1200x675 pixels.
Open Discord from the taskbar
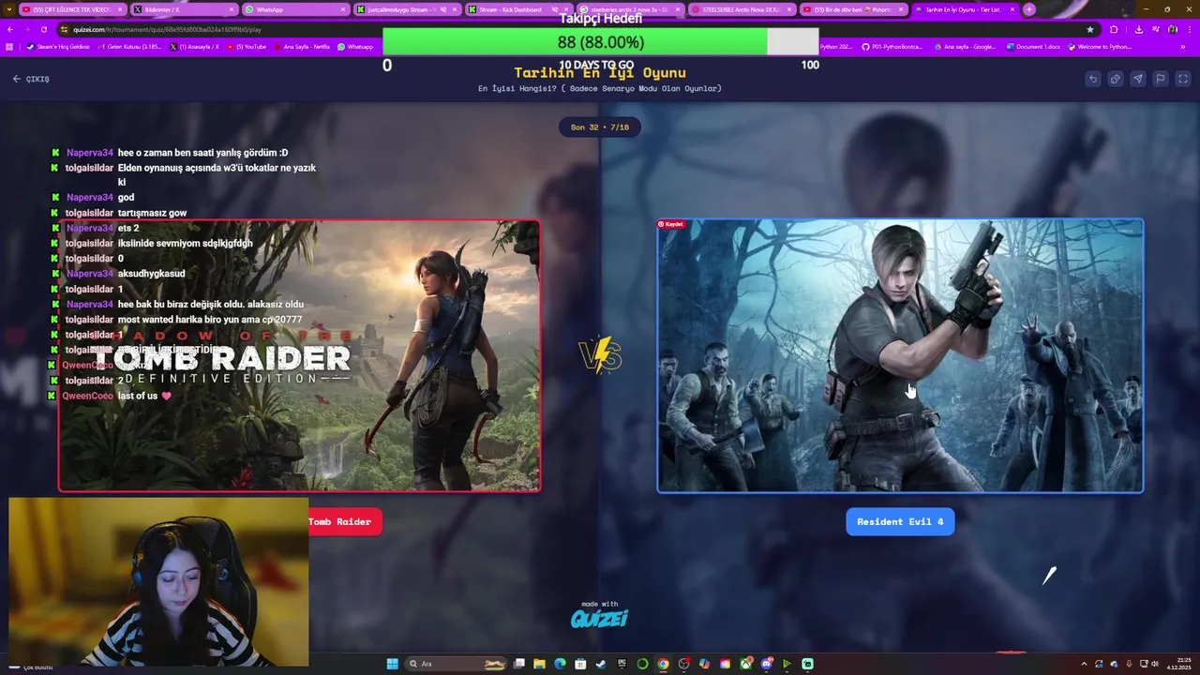coord(766,664)
